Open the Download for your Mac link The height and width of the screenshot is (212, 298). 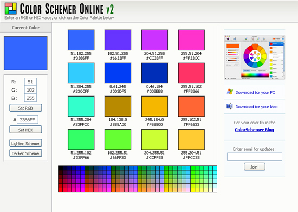click(x=256, y=107)
